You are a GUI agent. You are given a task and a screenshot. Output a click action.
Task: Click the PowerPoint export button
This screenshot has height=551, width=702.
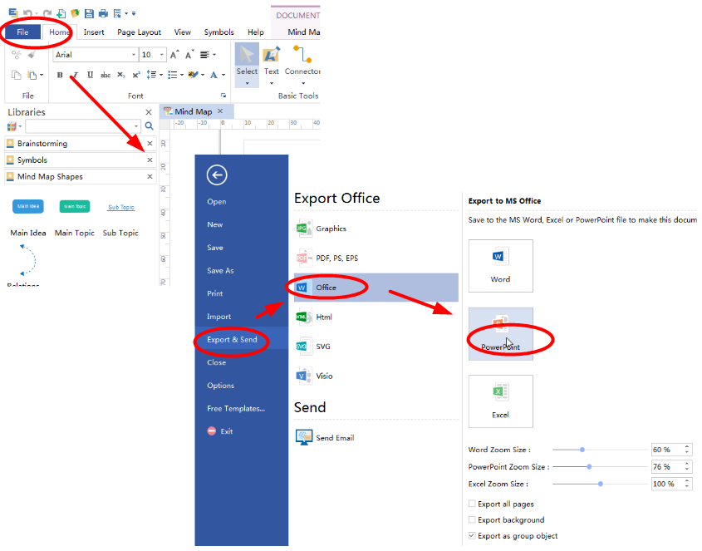(500, 334)
